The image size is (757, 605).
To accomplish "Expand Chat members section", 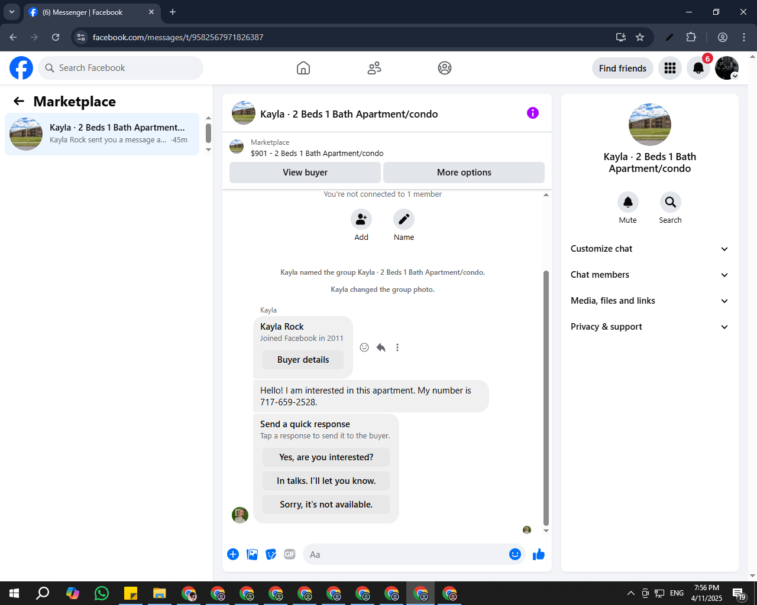I will 650,275.
